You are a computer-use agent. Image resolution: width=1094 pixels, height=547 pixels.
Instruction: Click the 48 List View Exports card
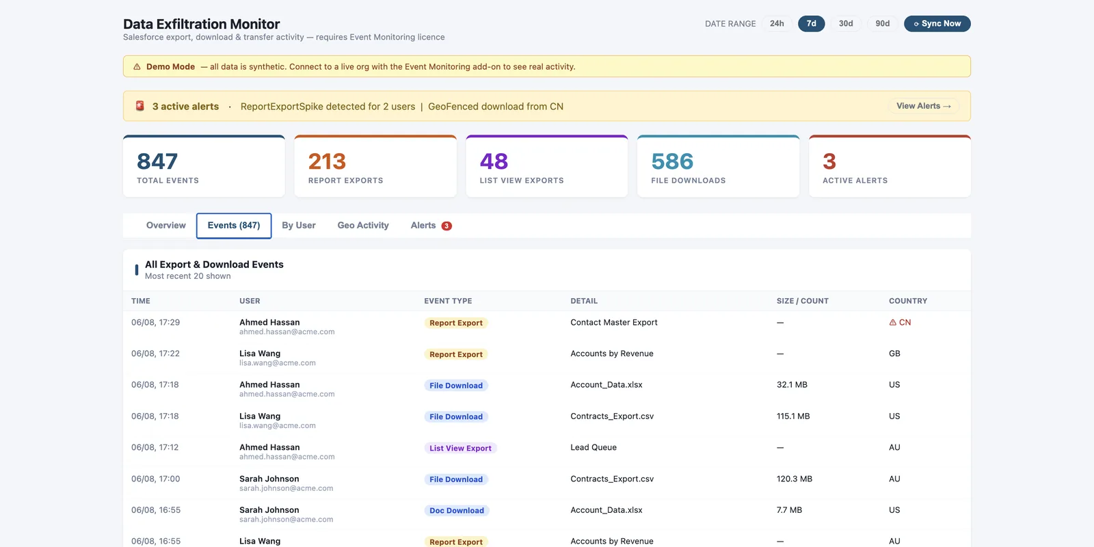(x=547, y=166)
